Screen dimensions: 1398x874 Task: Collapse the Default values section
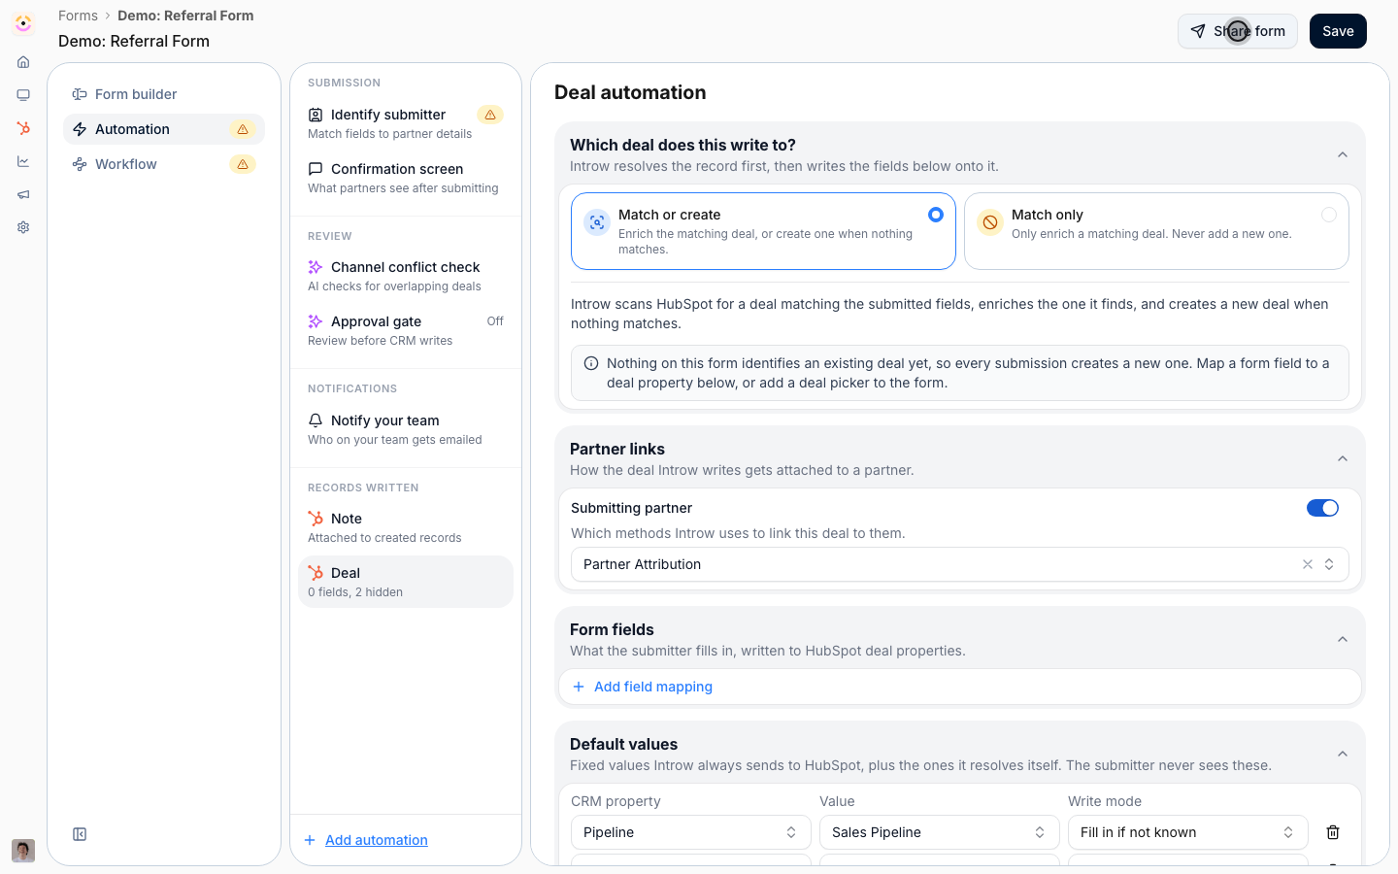[1343, 755]
